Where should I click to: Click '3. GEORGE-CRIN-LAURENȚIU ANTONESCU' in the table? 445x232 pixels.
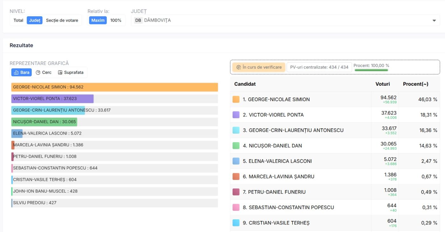click(293, 130)
